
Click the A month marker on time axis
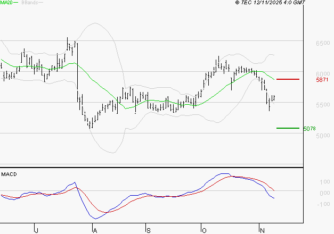click(95, 230)
